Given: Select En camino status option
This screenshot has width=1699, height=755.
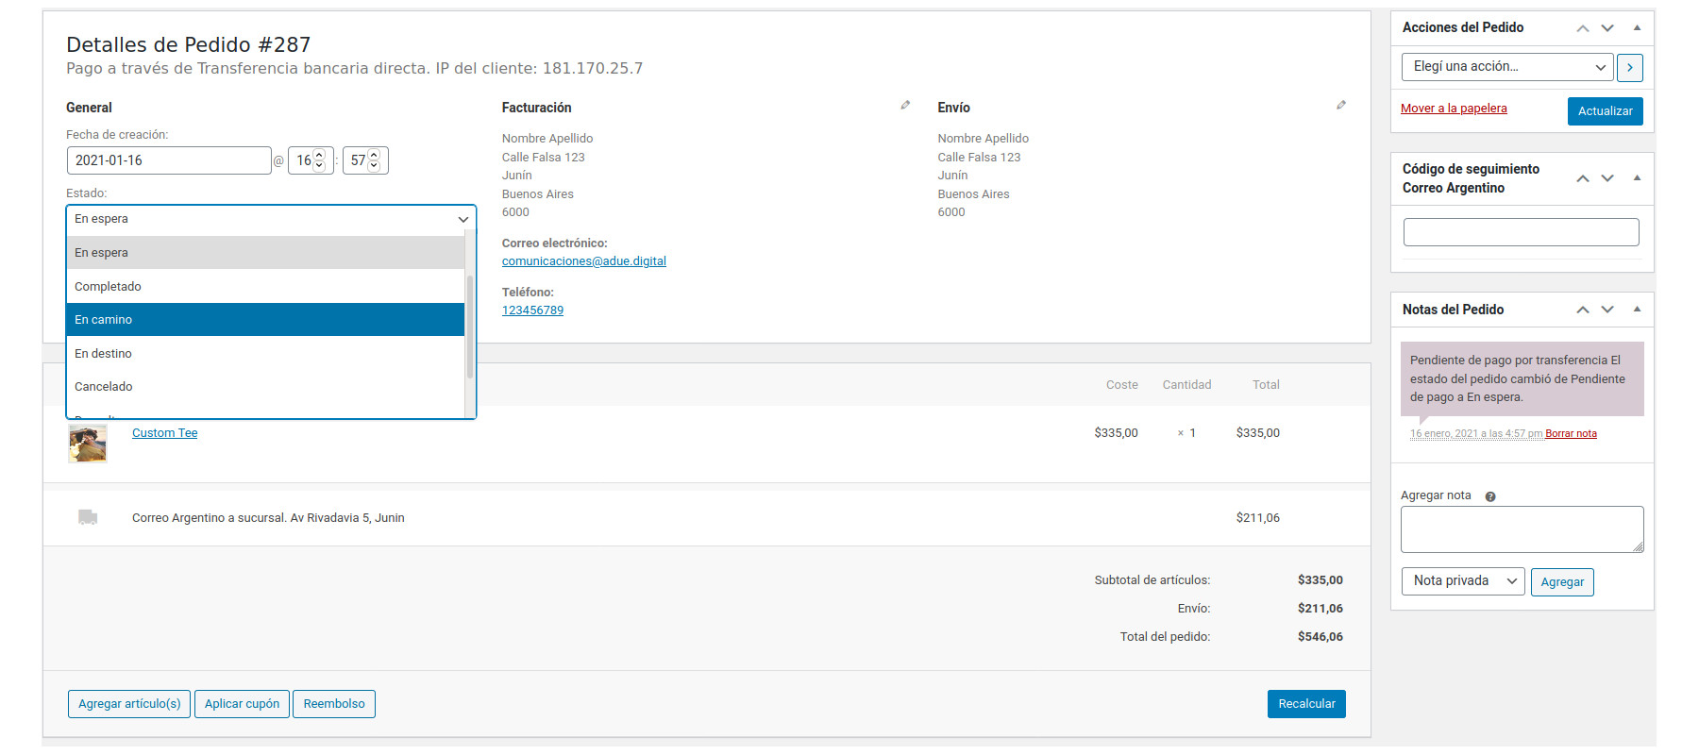Looking at the screenshot, I should tap(265, 320).
